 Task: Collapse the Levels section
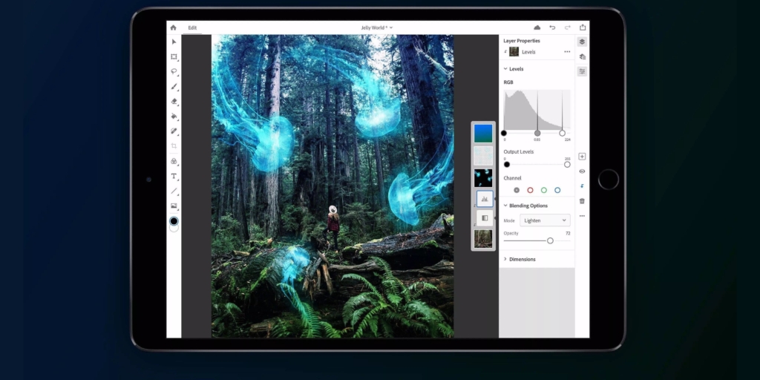505,69
